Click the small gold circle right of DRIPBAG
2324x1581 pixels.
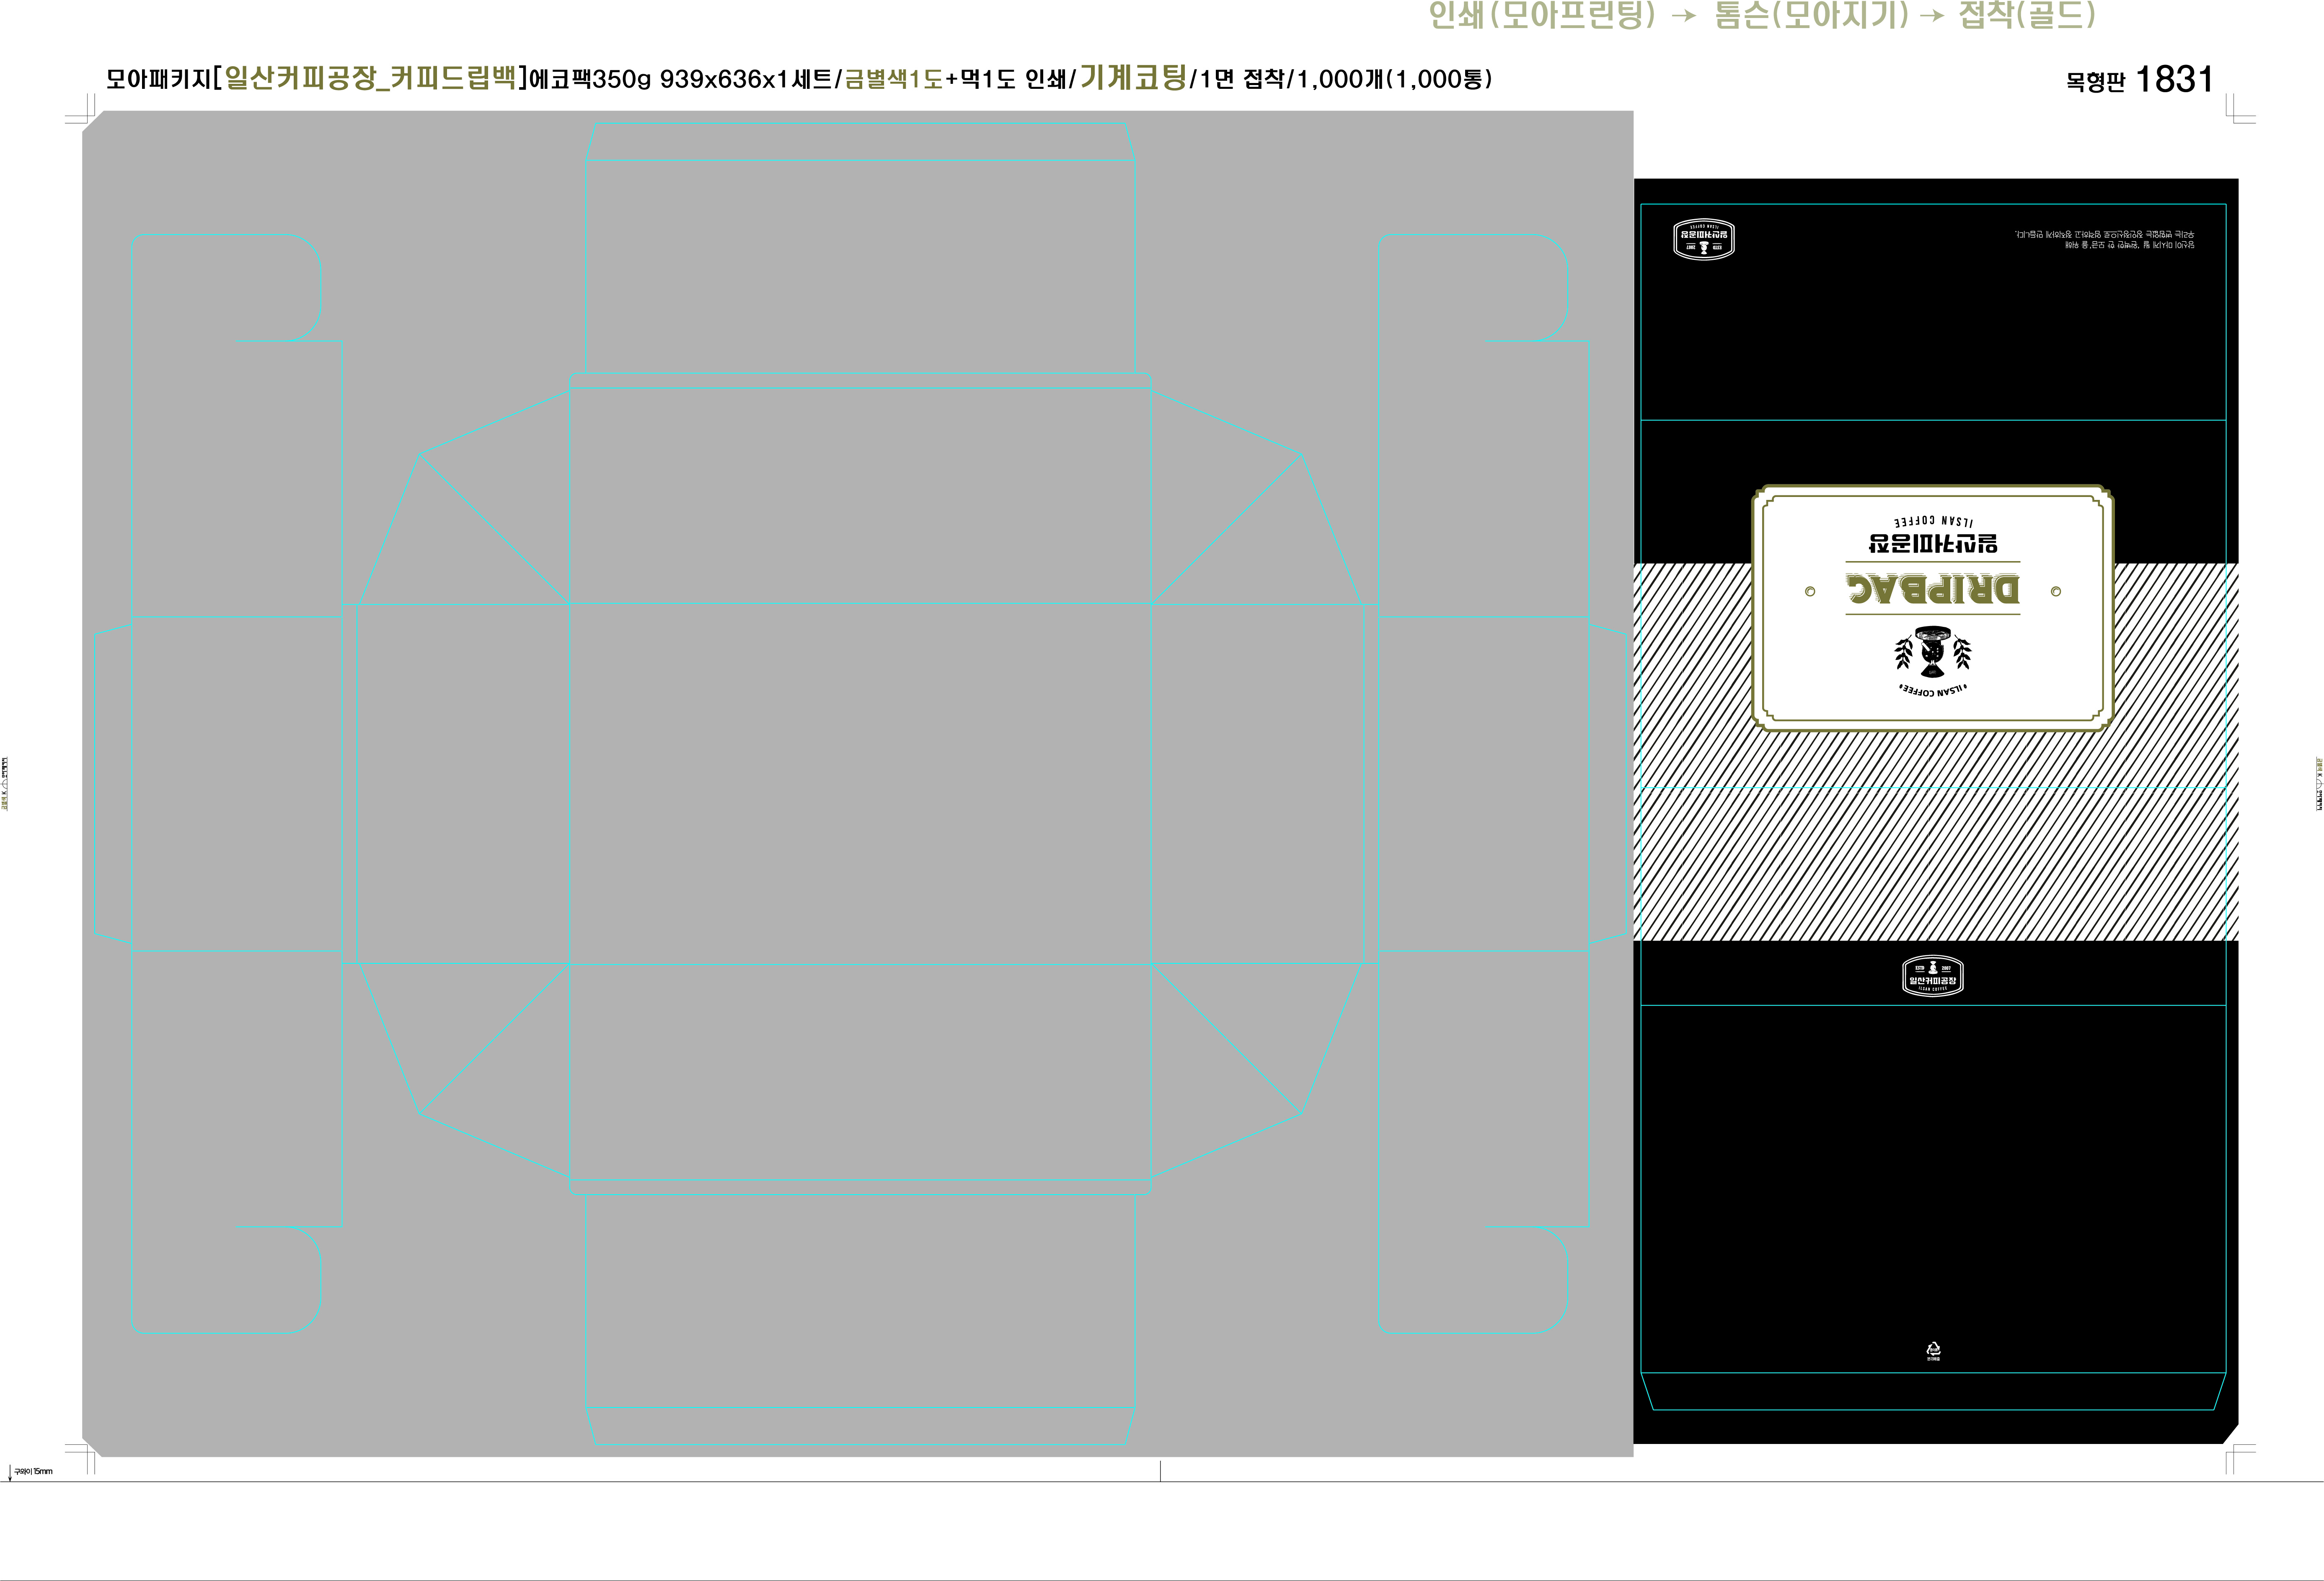2056,592
